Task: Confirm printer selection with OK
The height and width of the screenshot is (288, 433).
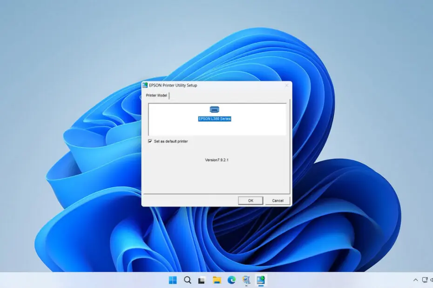Action: [x=250, y=200]
